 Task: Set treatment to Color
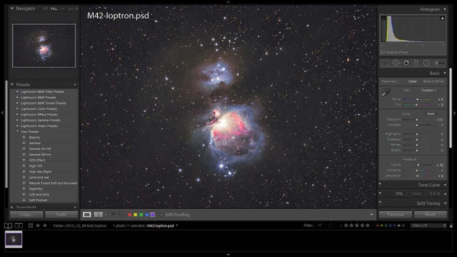(x=412, y=82)
